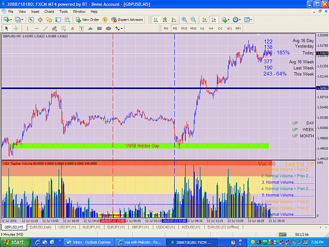Viewport: 329px width, 247px height.
Task: Select the Crosshair tool
Action: click(16, 28)
